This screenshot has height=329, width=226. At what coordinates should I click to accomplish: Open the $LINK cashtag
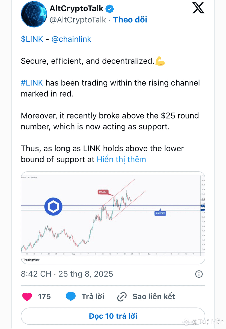point(32,39)
